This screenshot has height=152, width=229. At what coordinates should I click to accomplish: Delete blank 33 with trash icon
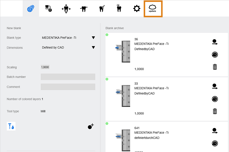pyautogui.click(x=215, y=111)
